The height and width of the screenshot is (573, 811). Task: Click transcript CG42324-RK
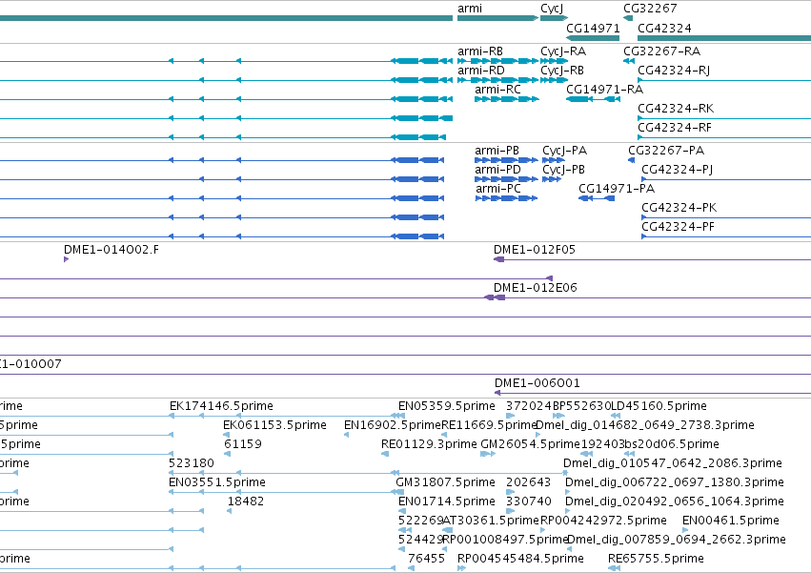pyautogui.click(x=676, y=109)
